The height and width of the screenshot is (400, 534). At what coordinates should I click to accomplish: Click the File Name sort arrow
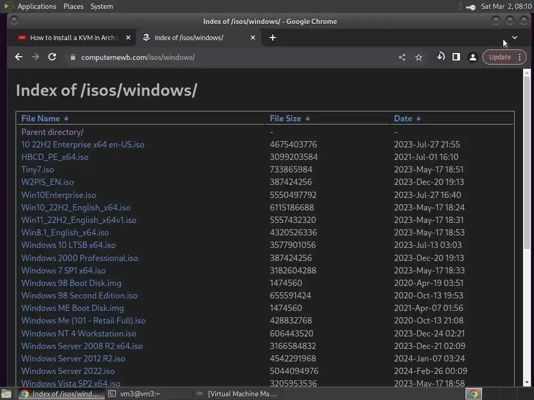point(66,118)
